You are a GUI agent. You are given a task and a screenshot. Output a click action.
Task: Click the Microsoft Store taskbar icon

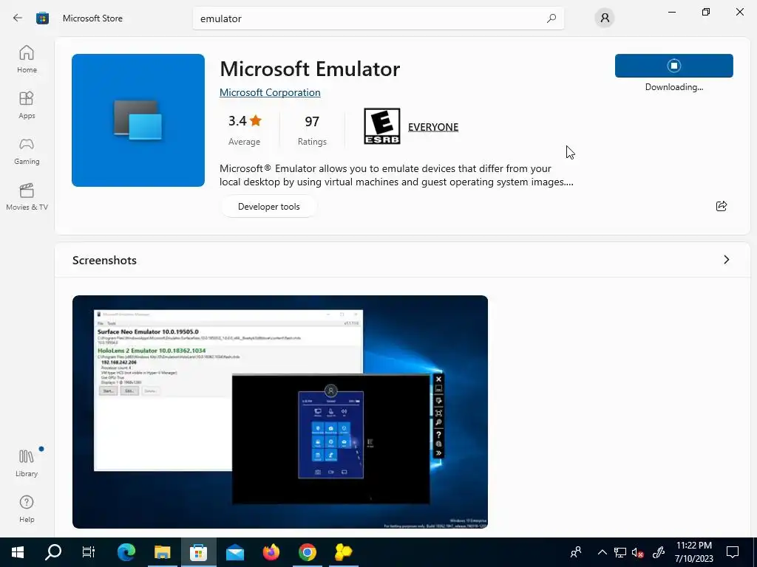(198, 552)
